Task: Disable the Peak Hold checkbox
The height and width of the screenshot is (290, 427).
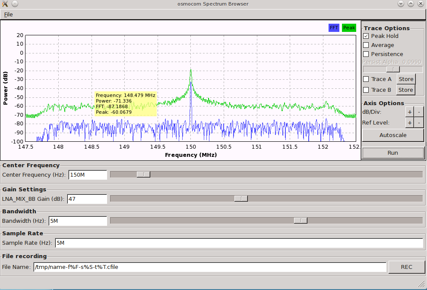Action: [x=366, y=36]
